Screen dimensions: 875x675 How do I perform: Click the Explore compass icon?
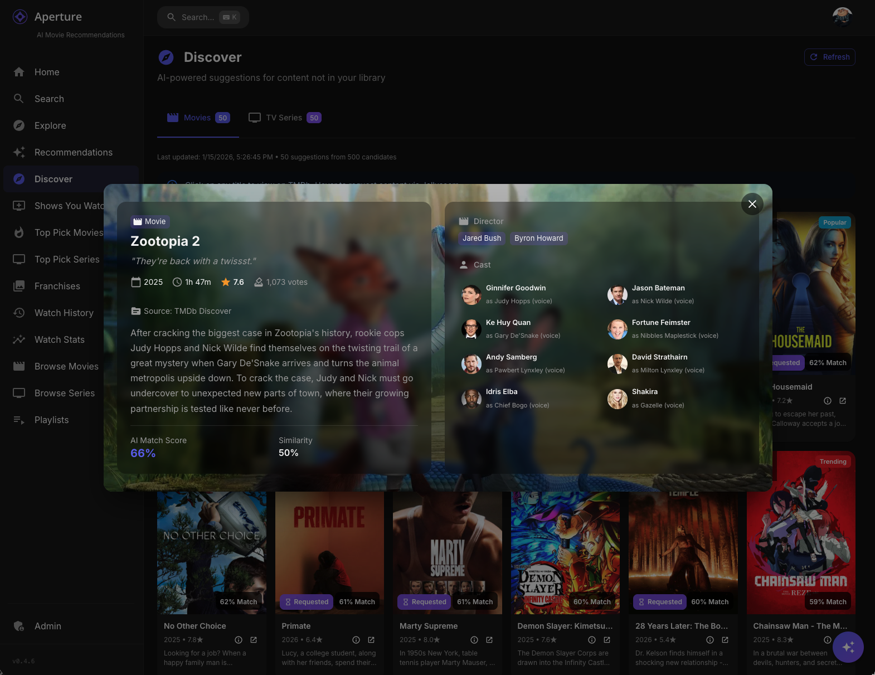click(19, 125)
